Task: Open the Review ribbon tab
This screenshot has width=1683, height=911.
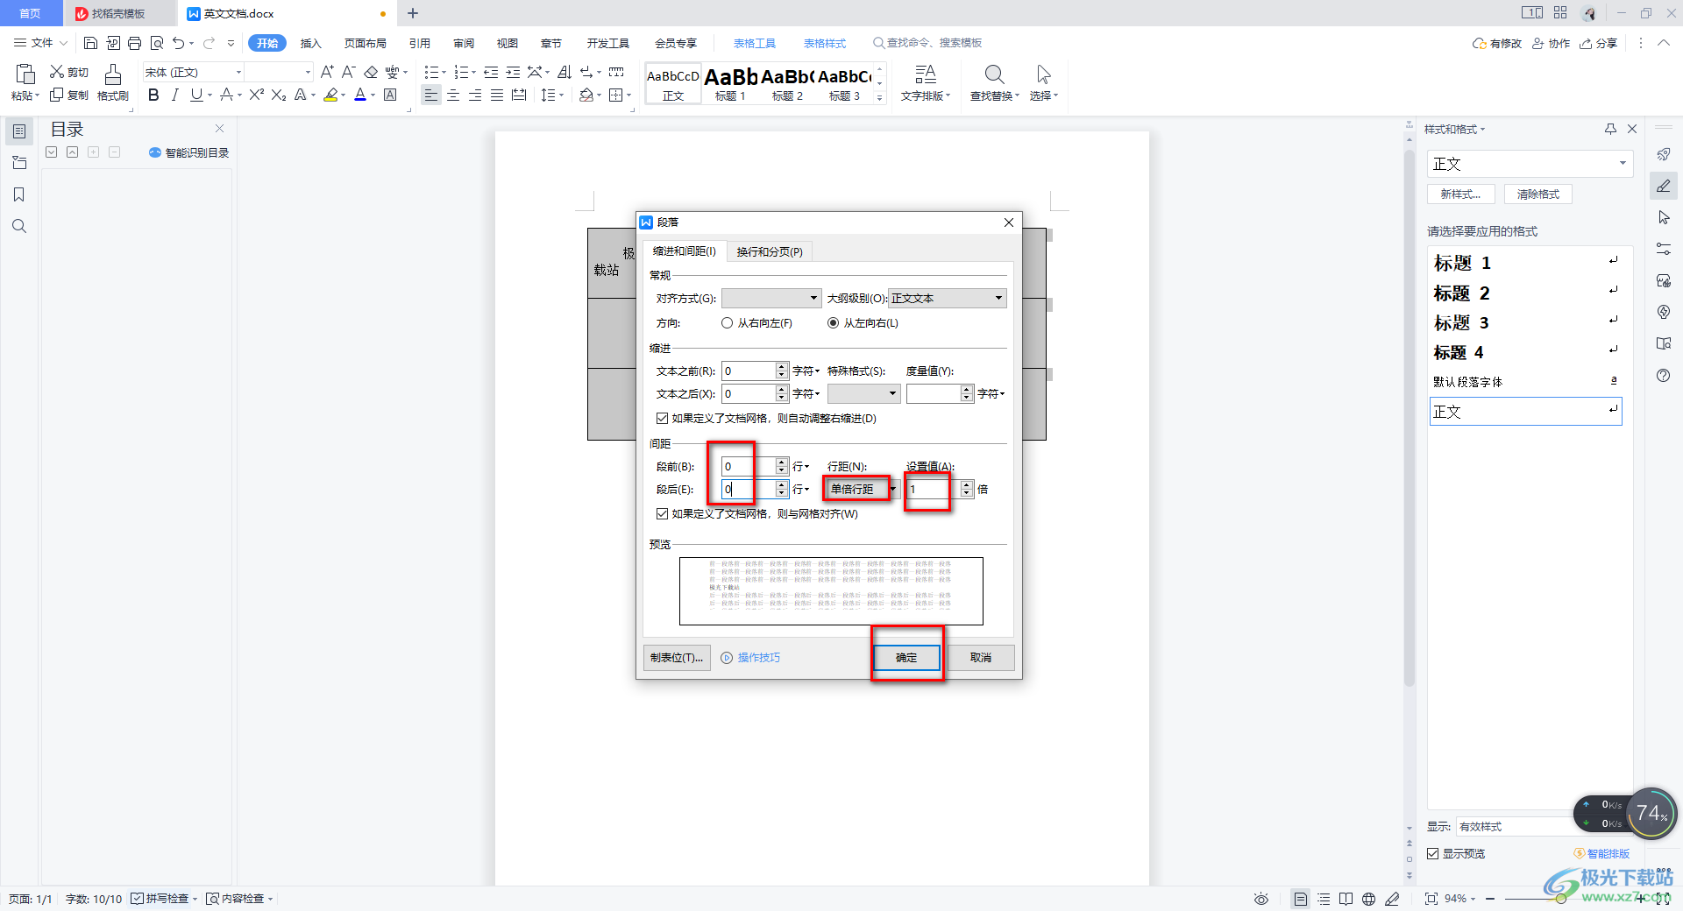Action: pyautogui.click(x=464, y=43)
